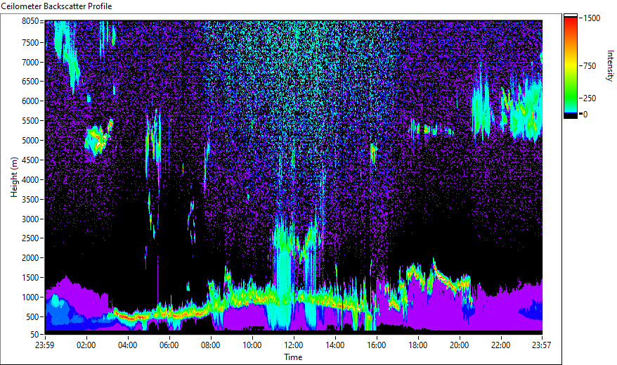The height and width of the screenshot is (365, 617).
Task: Click the 8050 height axis value
Action: (x=30, y=21)
